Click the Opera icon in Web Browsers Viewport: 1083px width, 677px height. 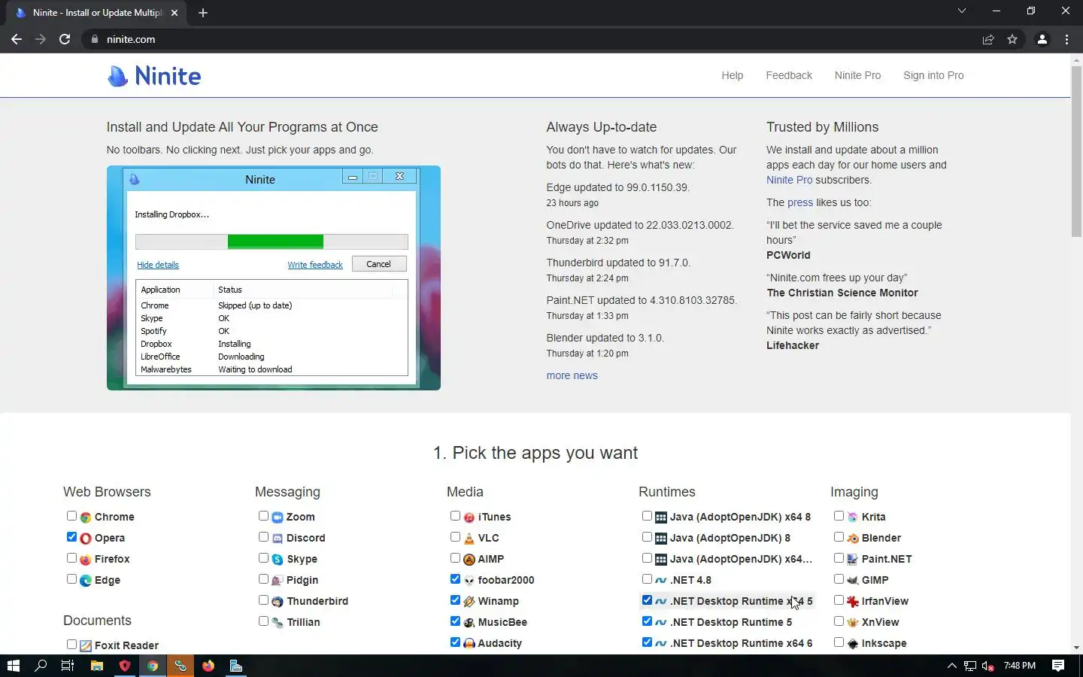click(86, 539)
